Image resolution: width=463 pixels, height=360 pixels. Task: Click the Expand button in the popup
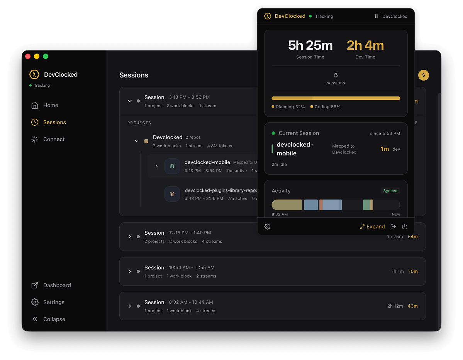pos(372,227)
